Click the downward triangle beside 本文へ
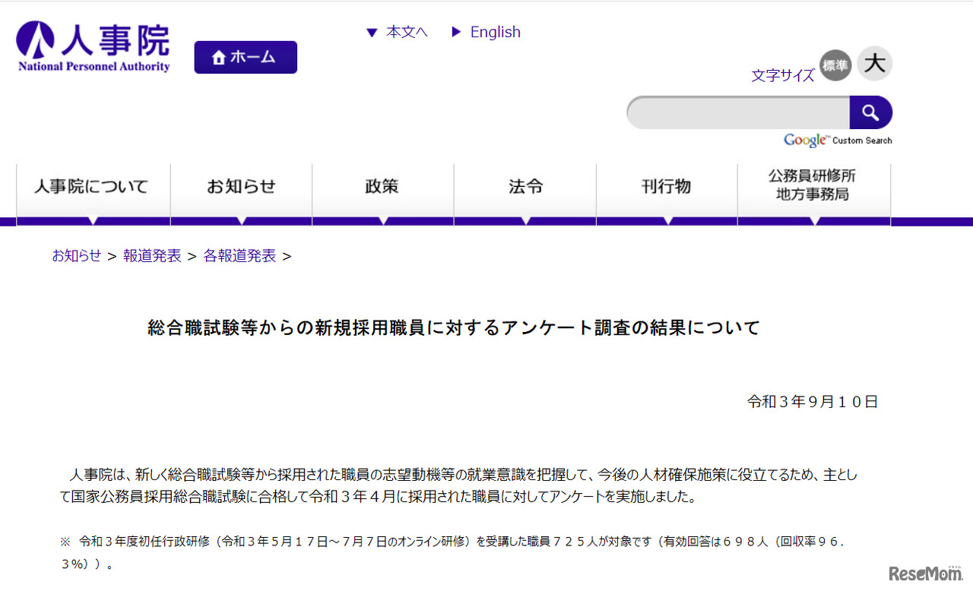 371,32
